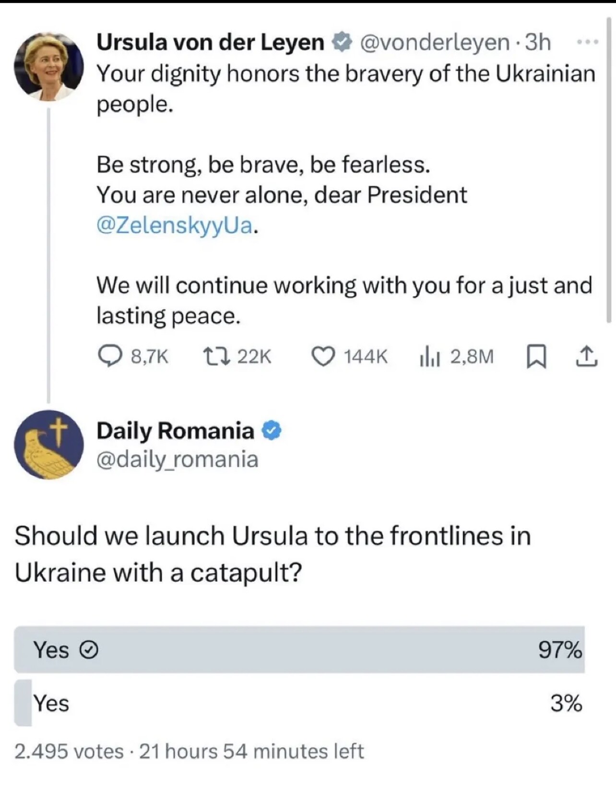Open @ZelenskyyUa mention link

point(175,225)
